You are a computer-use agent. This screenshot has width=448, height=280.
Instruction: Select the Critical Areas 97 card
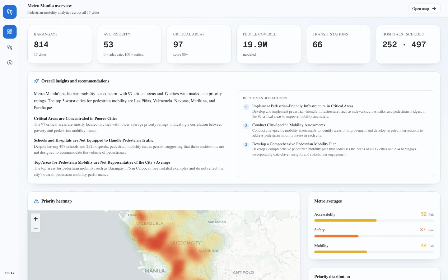(x=199, y=44)
